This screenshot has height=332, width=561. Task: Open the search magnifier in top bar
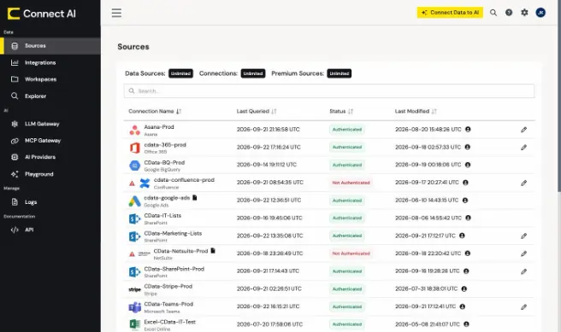tap(493, 13)
